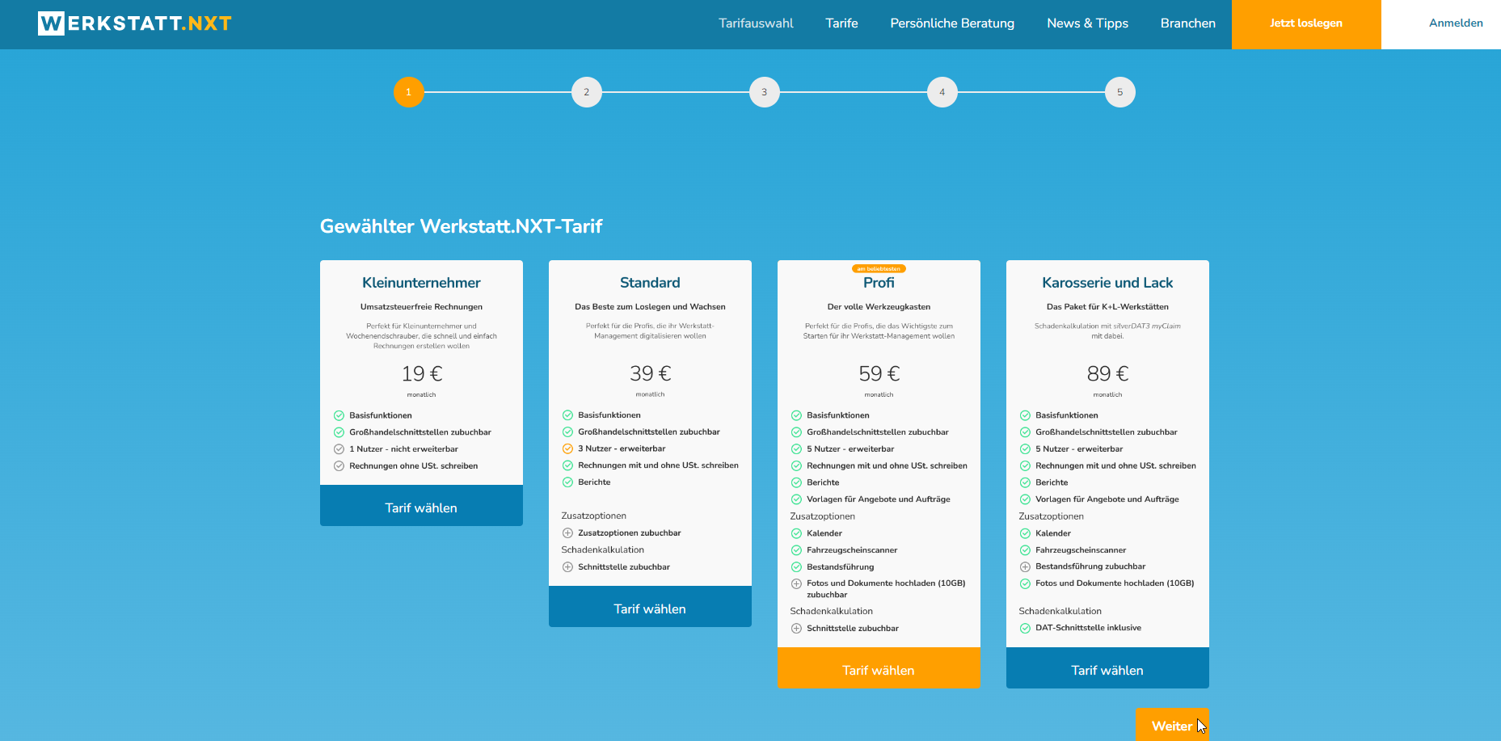This screenshot has height=741, width=1501.
Task: Click the Profi plan heading
Action: click(879, 283)
